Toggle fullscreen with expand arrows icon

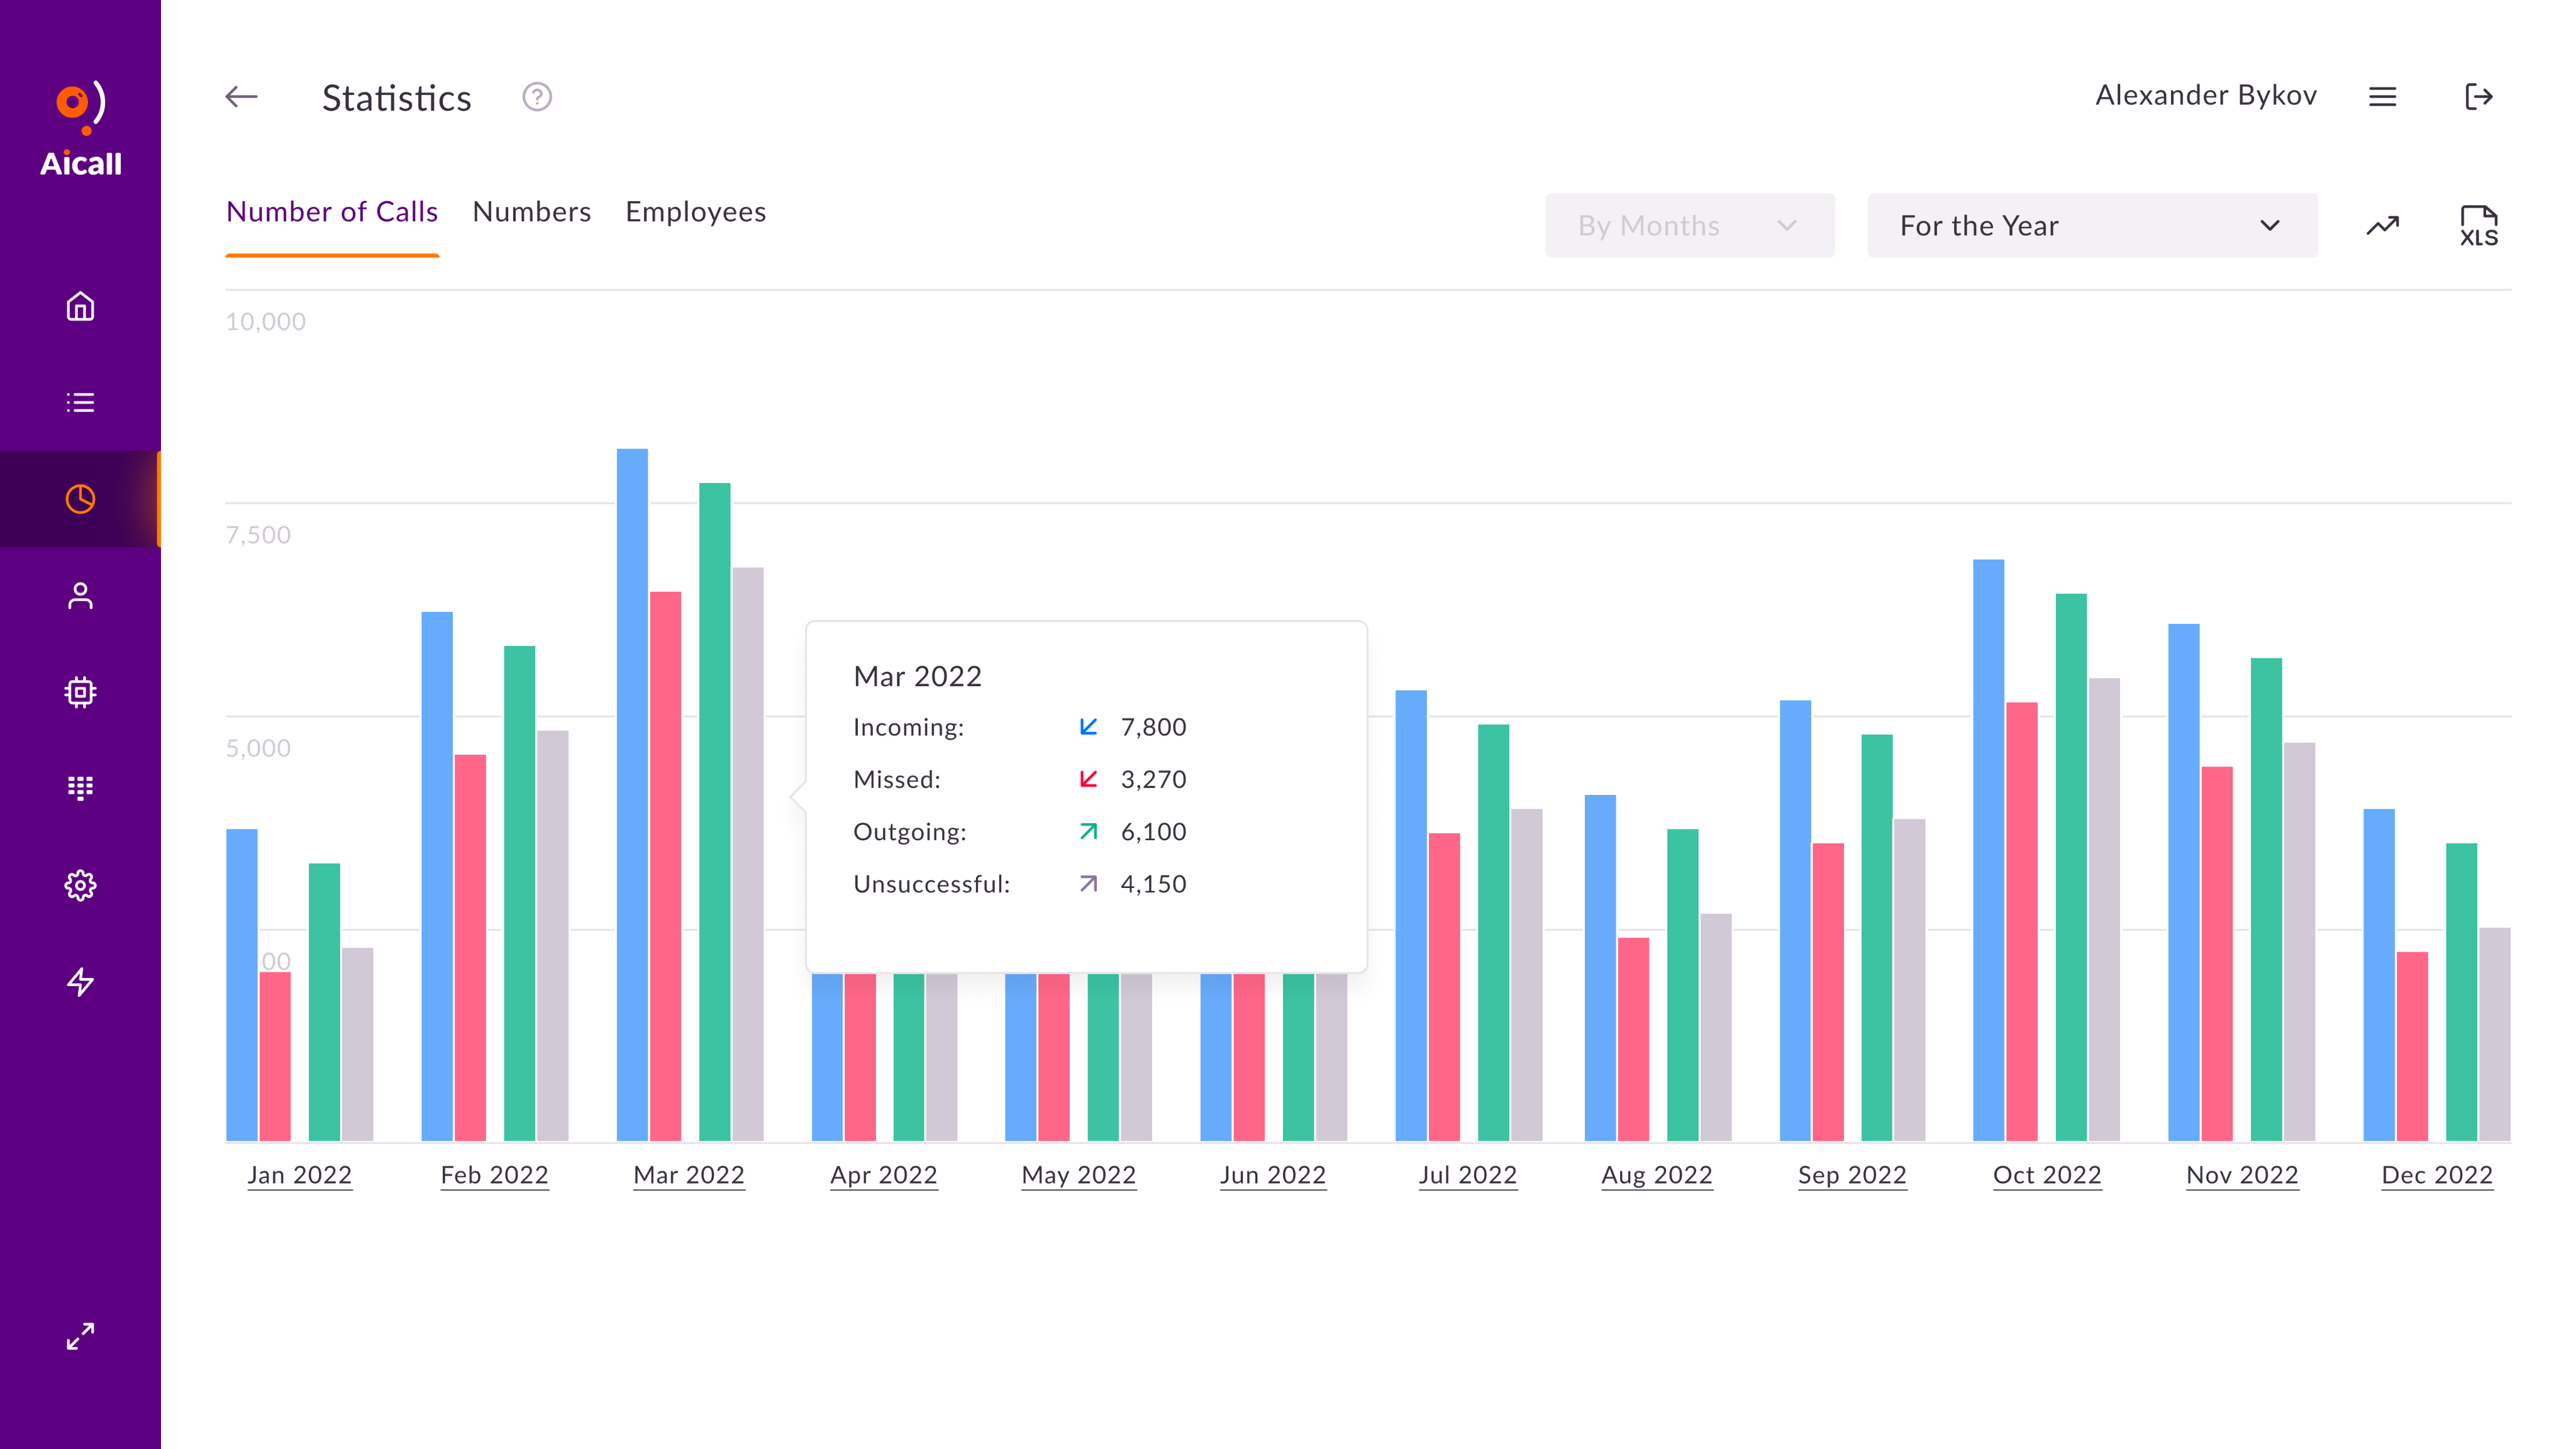tap(80, 1336)
